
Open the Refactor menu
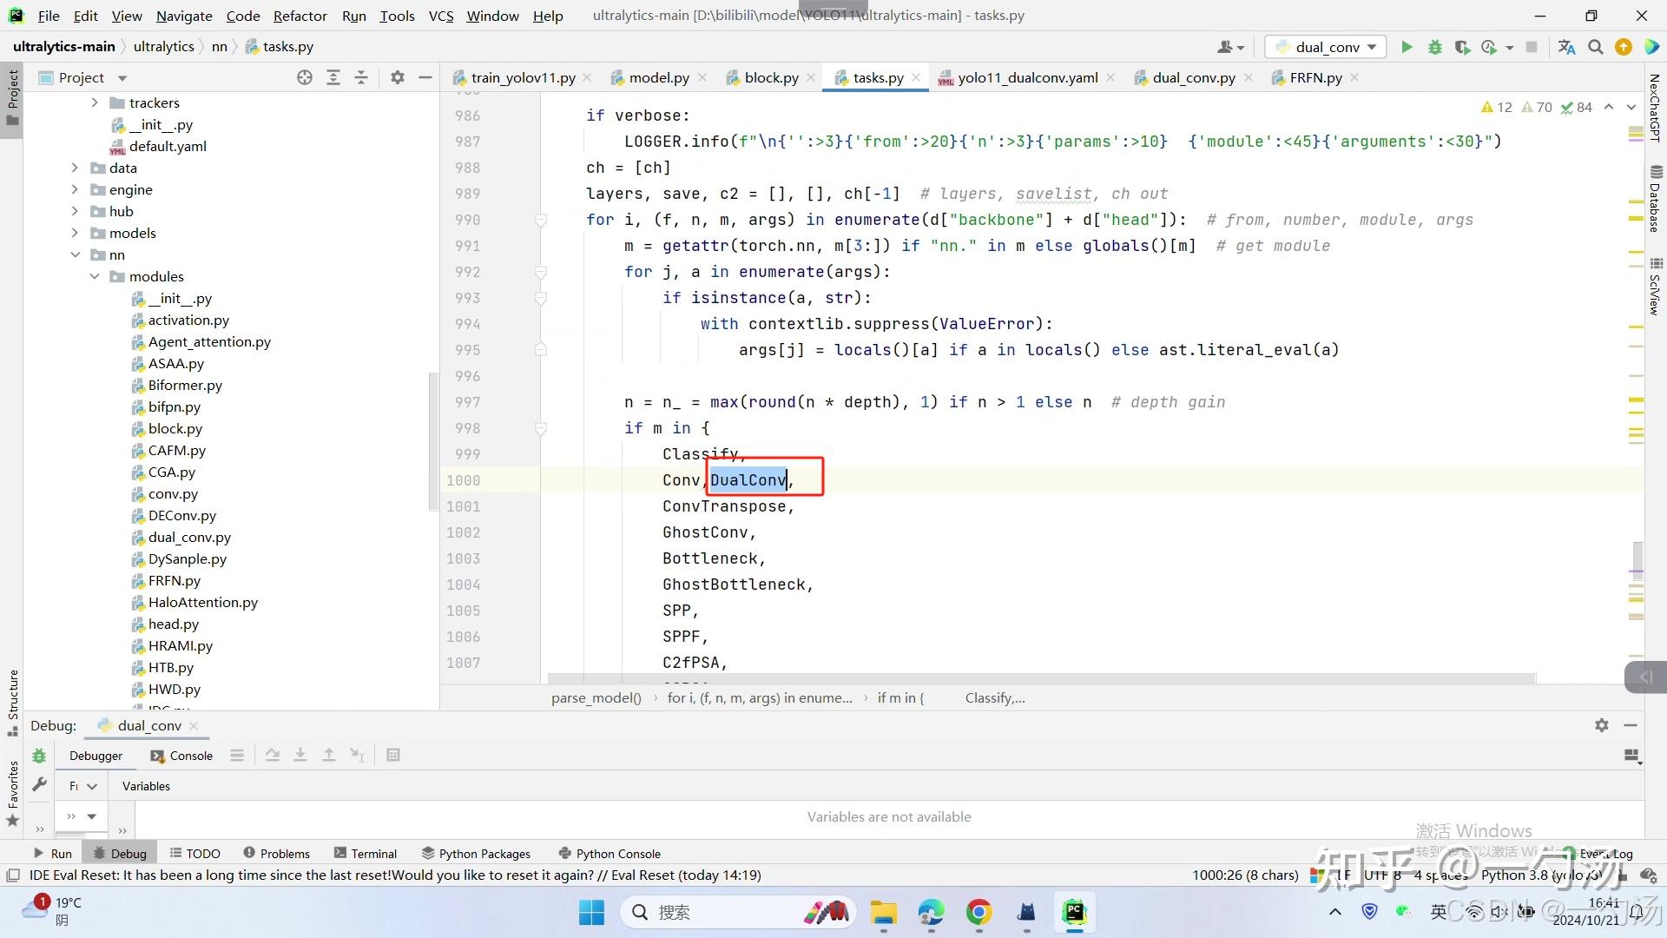[x=300, y=16]
